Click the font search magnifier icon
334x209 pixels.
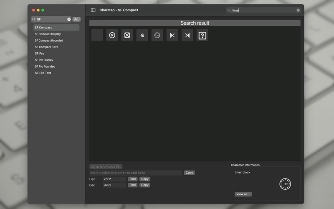(x=34, y=19)
